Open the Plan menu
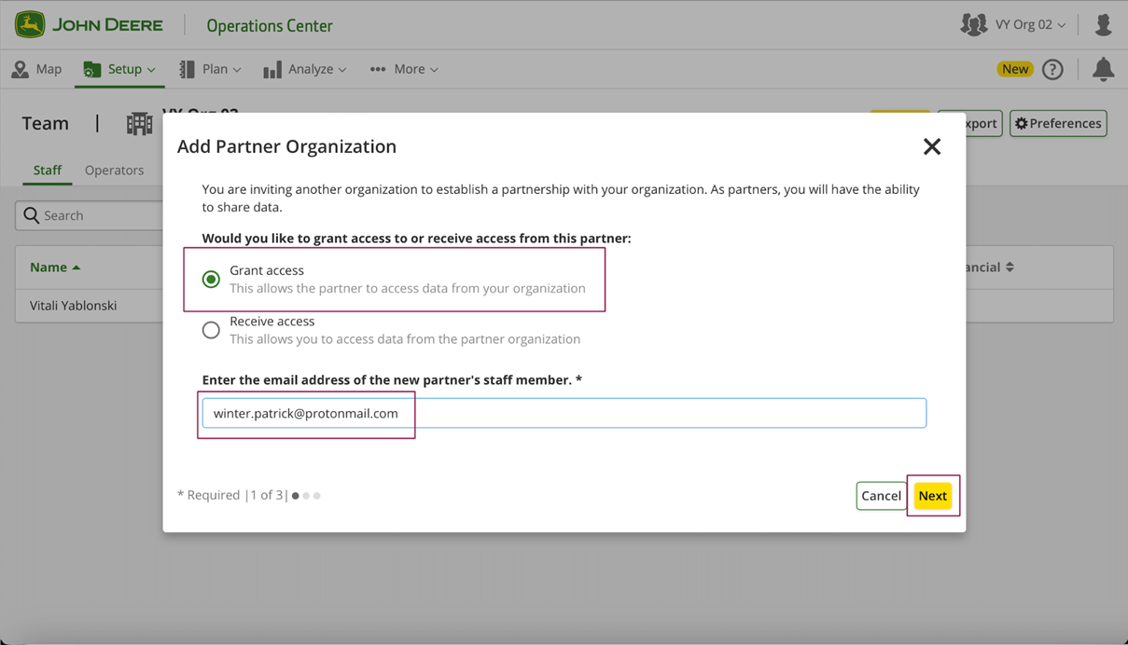 coord(211,69)
